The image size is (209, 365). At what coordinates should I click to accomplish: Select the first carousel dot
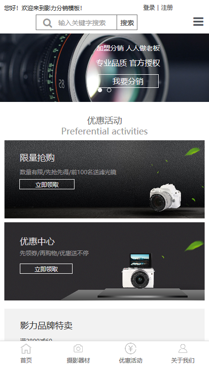click(x=100, y=90)
